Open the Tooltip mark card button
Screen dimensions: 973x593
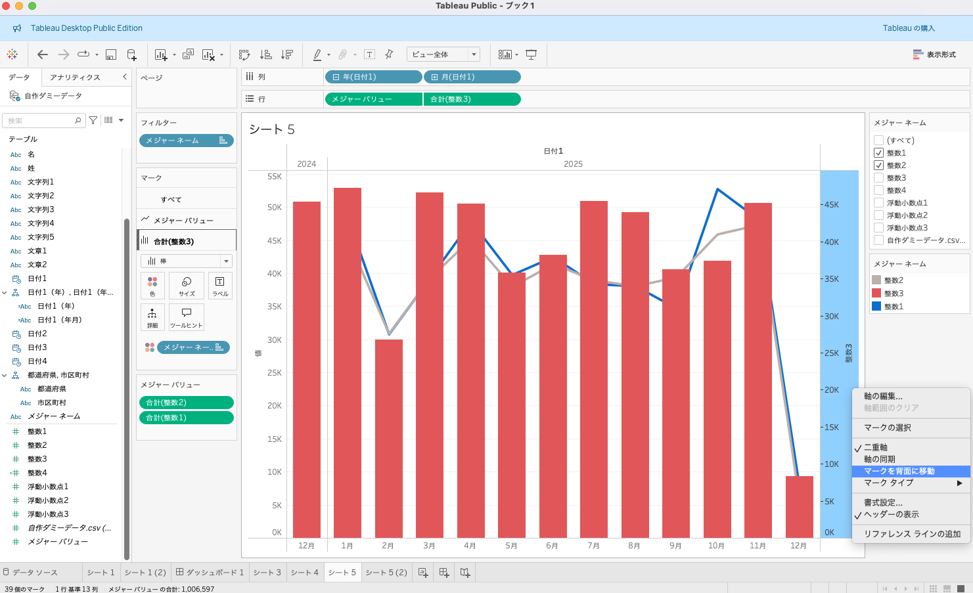point(187,317)
